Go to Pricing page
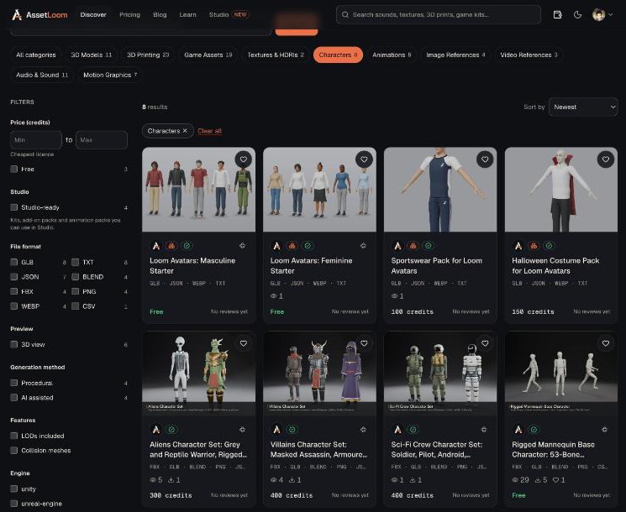 point(129,15)
